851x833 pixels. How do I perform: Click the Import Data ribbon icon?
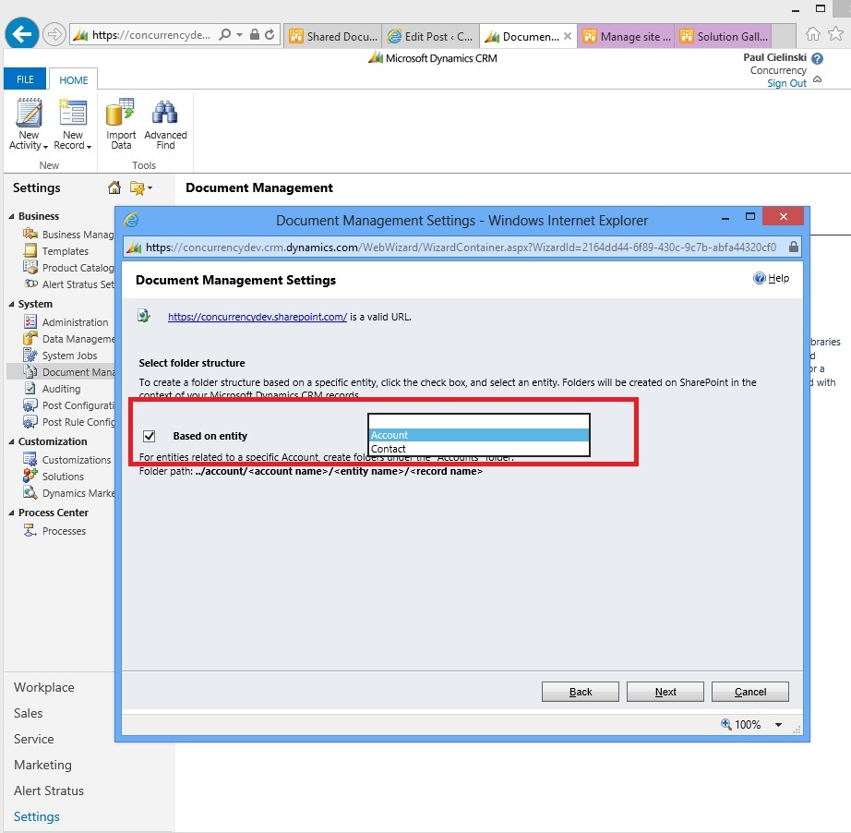(x=120, y=113)
